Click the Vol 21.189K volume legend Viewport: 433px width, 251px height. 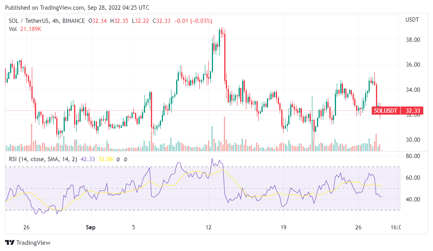(25, 29)
